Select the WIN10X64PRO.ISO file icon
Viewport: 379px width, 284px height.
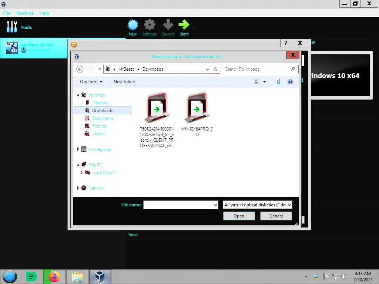point(197,108)
